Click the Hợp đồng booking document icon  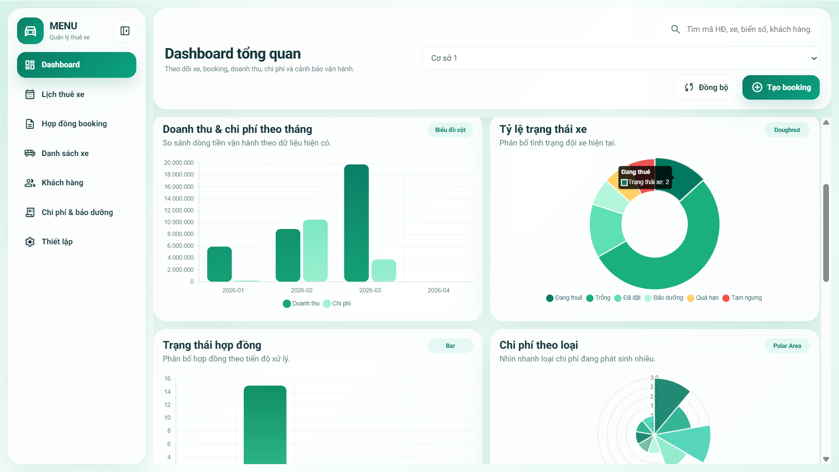[29, 124]
